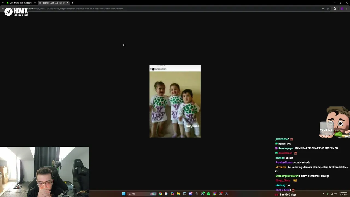Open a new browser tab

(72, 3)
